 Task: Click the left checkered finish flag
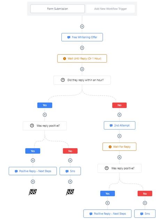pyautogui.click(x=33, y=192)
